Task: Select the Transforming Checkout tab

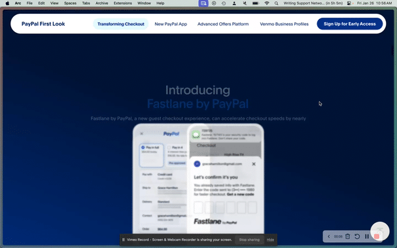Action: (x=121, y=24)
